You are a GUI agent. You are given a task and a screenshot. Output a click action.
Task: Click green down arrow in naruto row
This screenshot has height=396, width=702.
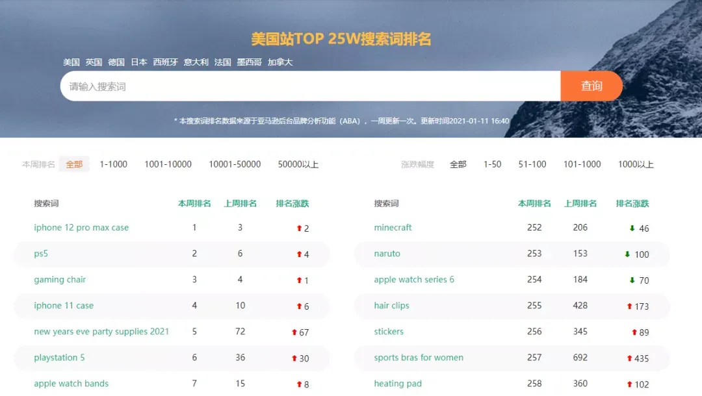(627, 254)
